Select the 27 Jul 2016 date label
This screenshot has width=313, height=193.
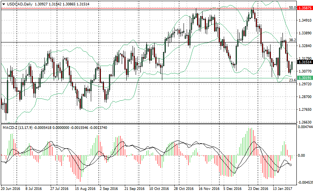(59, 189)
